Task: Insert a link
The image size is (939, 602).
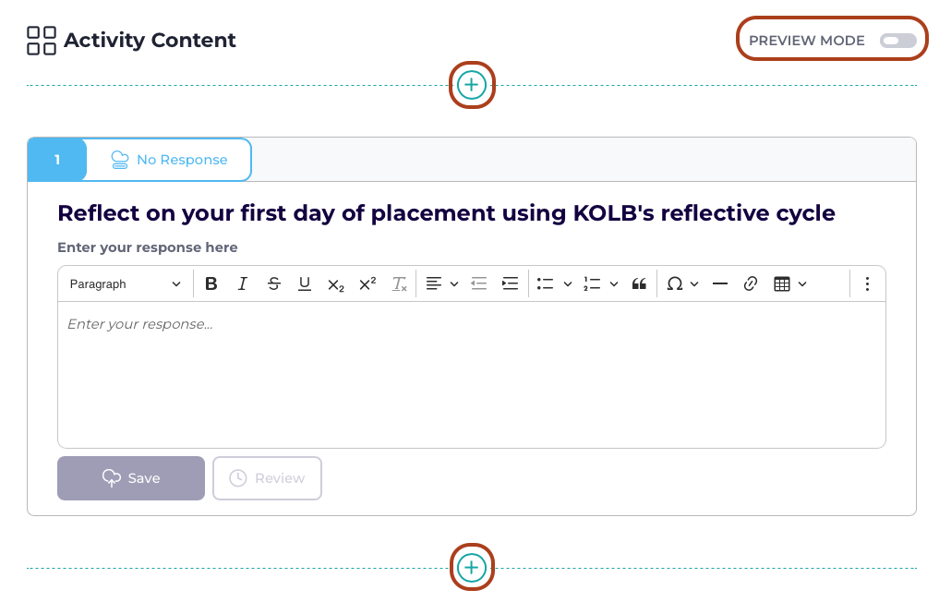Action: 751,284
